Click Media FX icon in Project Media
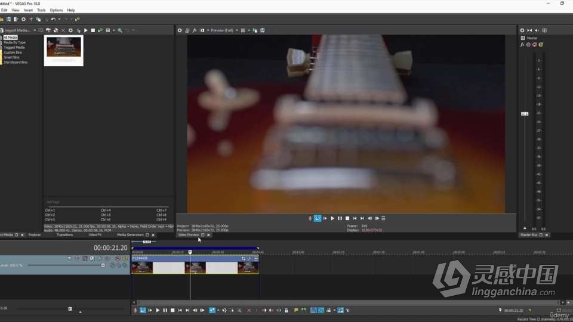573x322 pixels. [78, 30]
